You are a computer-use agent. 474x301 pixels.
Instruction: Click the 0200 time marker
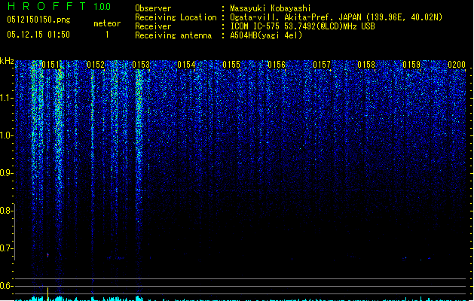pos(457,65)
